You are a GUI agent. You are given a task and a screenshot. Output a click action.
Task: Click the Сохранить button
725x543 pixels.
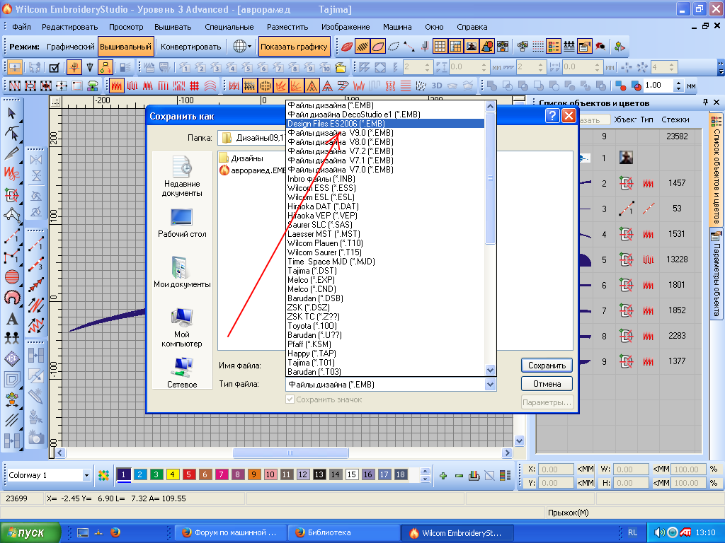coord(546,366)
